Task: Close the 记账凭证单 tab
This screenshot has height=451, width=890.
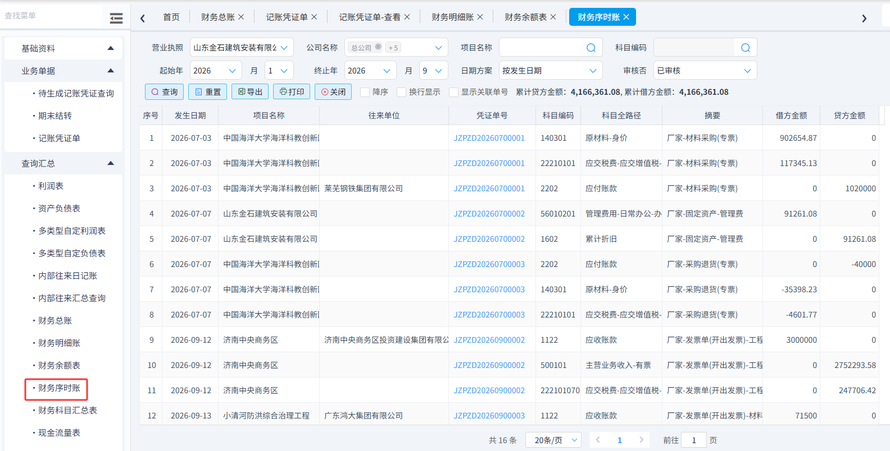Action: point(314,17)
